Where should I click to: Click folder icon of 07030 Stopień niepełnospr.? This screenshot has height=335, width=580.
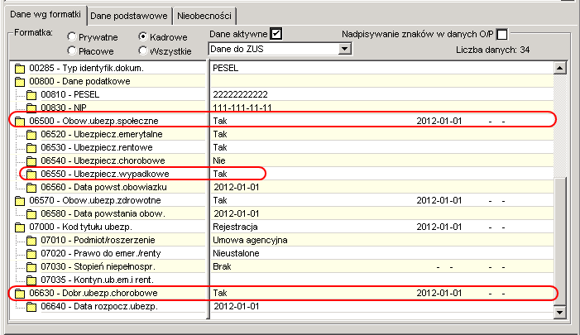tap(31, 266)
